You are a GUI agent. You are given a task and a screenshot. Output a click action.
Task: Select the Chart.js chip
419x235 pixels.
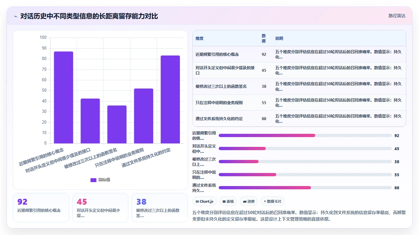[204, 201]
